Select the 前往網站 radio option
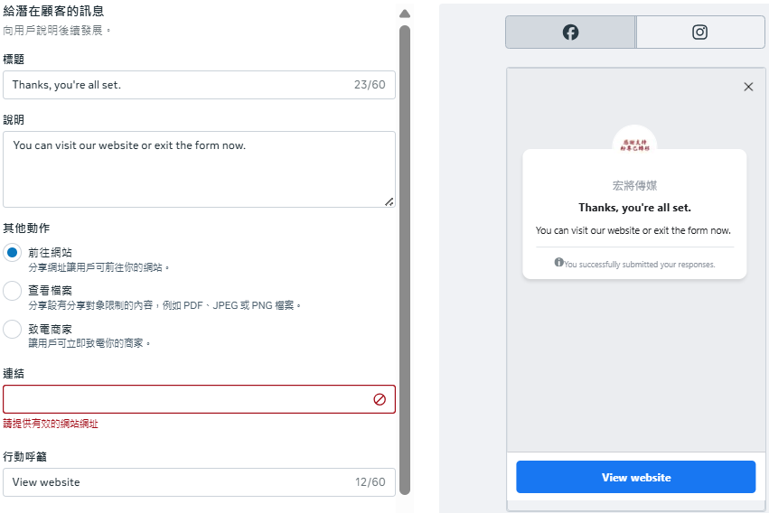 [13, 253]
